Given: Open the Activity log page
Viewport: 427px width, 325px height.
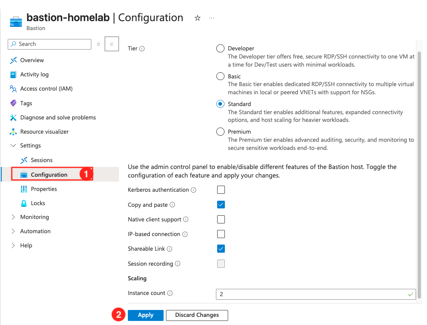Looking at the screenshot, I should pos(34,74).
